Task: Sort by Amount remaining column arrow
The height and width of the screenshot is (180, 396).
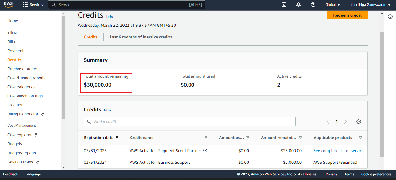Action: pyautogui.click(x=301, y=138)
